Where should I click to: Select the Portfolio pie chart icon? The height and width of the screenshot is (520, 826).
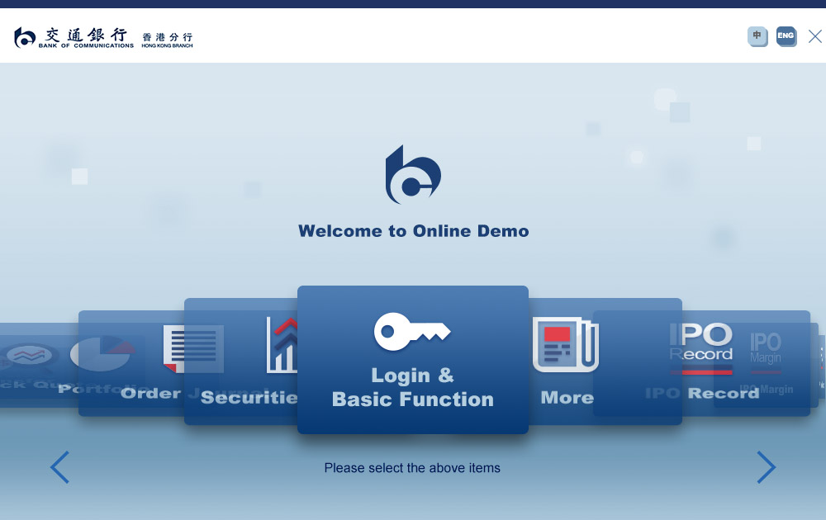point(102,352)
